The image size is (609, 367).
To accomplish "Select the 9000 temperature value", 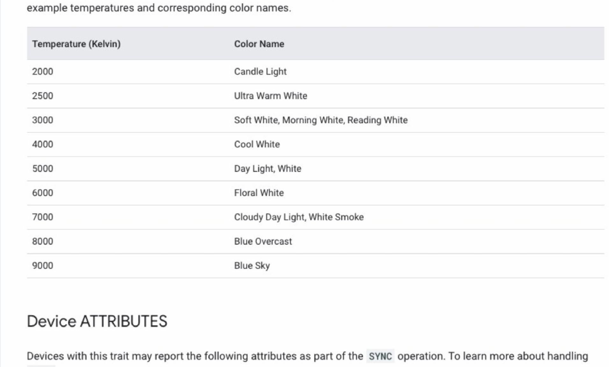I will [x=43, y=266].
